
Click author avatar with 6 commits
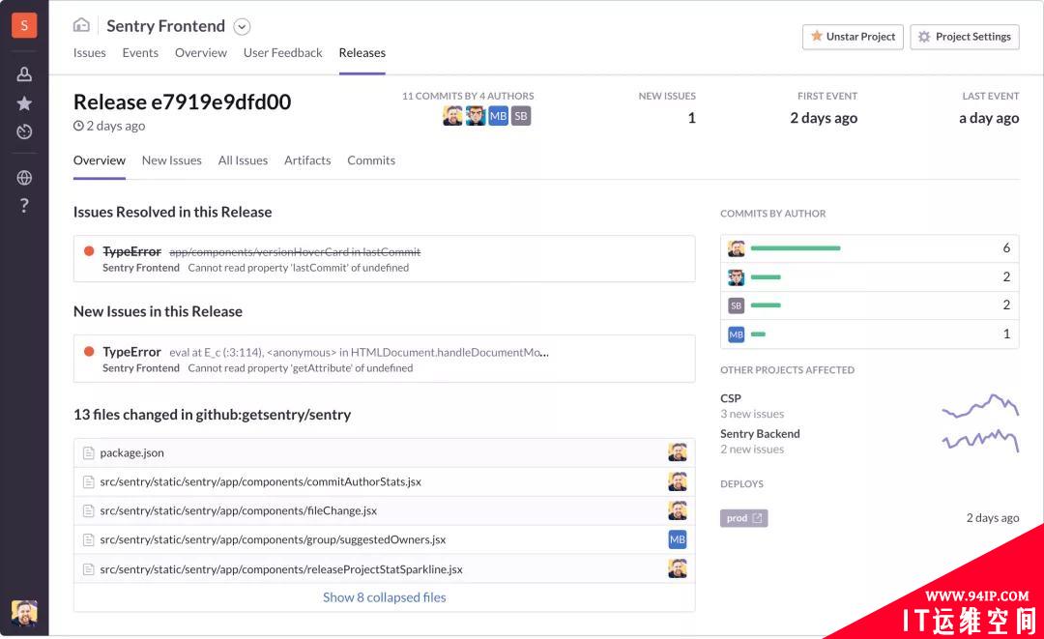coord(736,249)
